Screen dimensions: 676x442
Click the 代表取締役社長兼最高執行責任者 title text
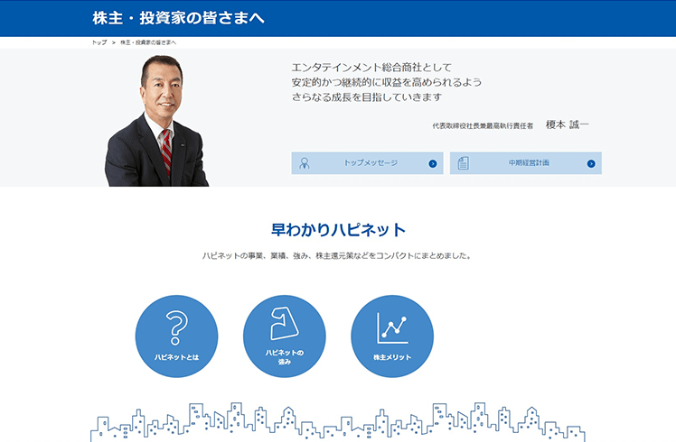click(483, 125)
